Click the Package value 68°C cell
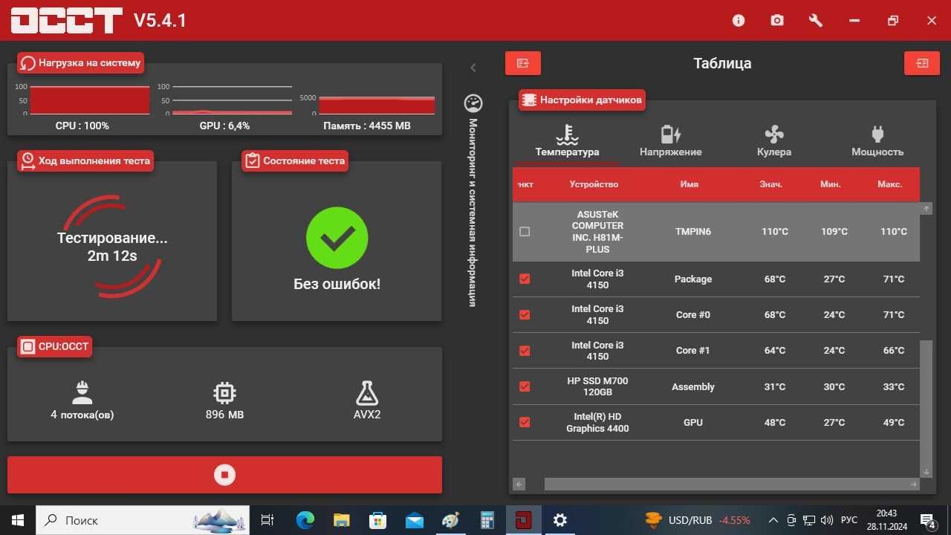Screen dimensions: 951x535 pyautogui.click(x=774, y=279)
